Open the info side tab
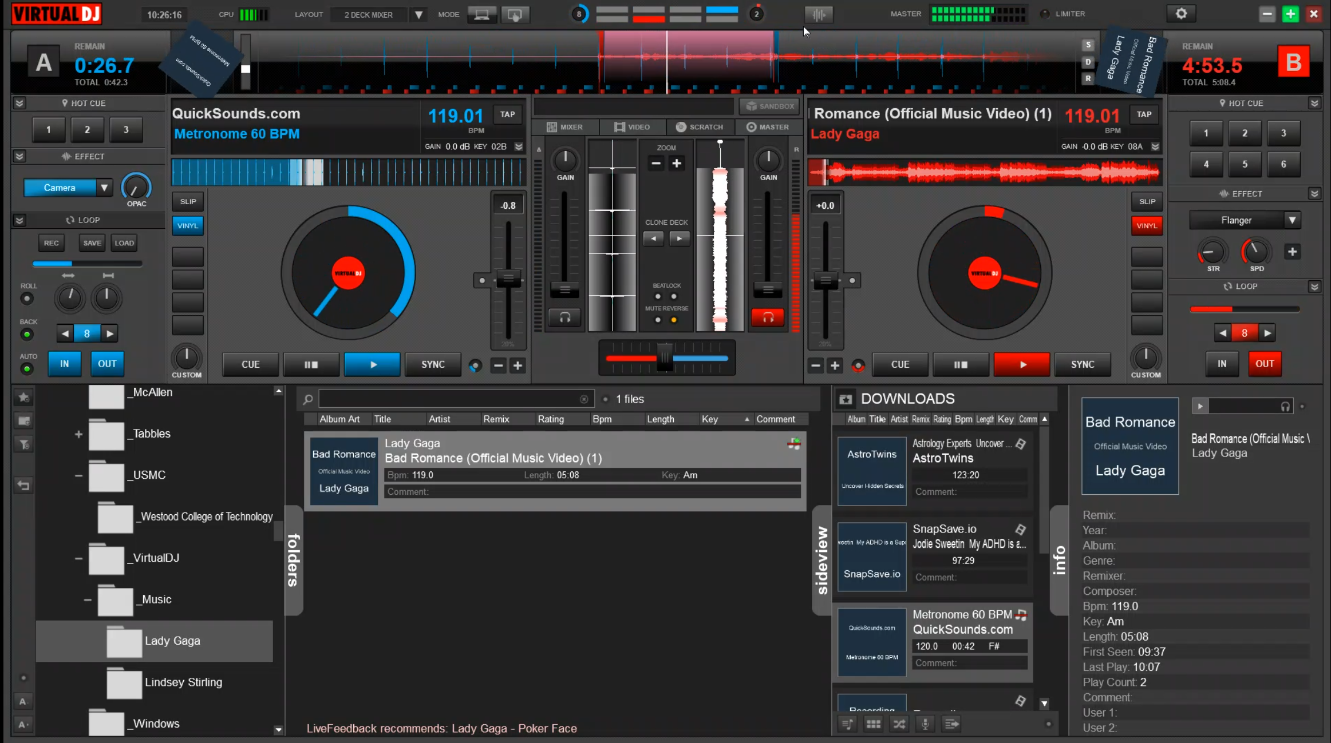 point(1060,560)
